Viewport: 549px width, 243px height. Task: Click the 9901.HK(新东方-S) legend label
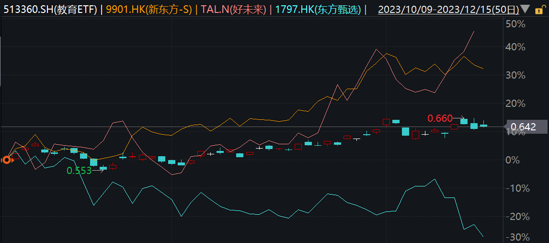pyautogui.click(x=149, y=10)
